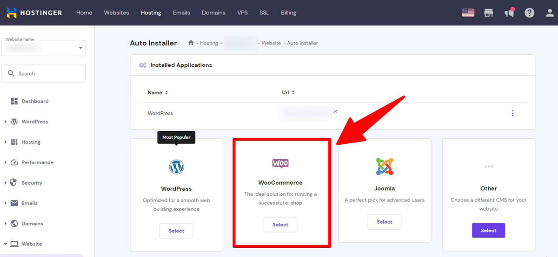Select the Joomla installer
This screenshot has height=257, width=558.
point(385,222)
